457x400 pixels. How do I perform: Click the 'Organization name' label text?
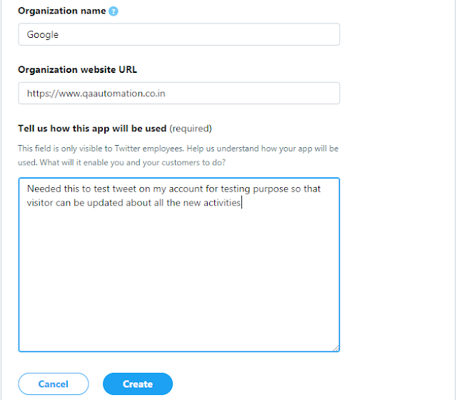click(x=63, y=11)
